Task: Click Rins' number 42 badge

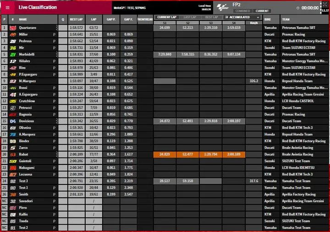Action: [13, 68]
